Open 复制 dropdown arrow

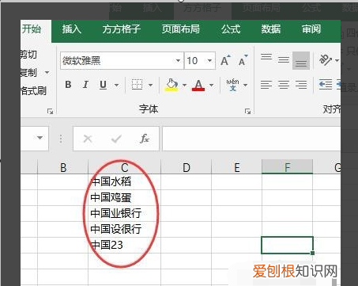[47, 72]
